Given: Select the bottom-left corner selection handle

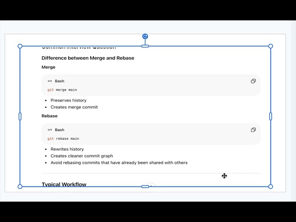Looking at the screenshot, I should (x=20, y=187).
